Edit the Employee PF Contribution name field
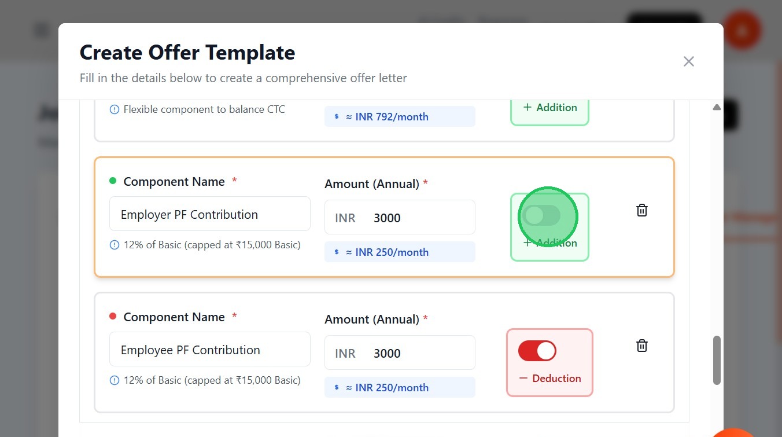782x437 pixels. pos(209,350)
